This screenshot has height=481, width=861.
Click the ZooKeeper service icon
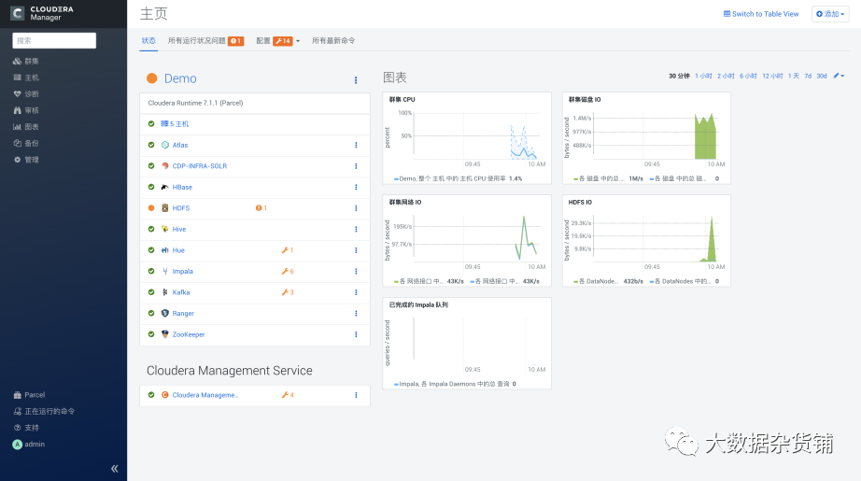tap(164, 334)
